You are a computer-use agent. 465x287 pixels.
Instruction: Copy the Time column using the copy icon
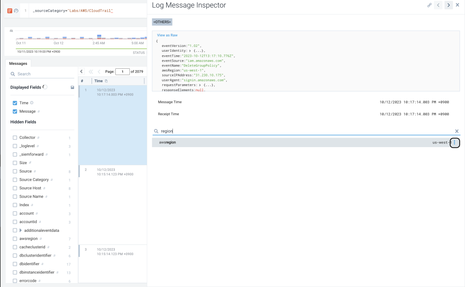pyautogui.click(x=106, y=81)
